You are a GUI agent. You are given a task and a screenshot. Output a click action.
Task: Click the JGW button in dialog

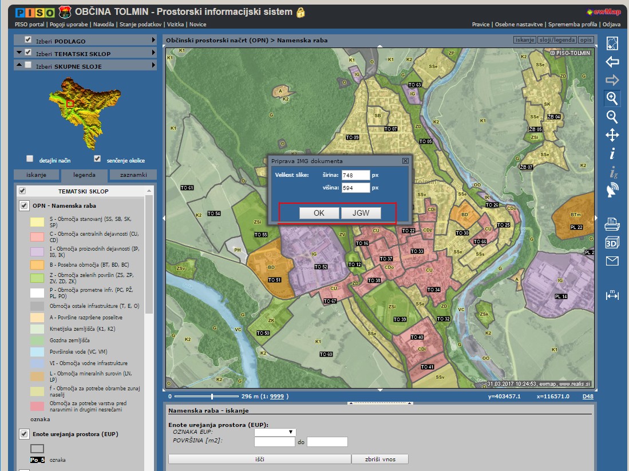coord(361,213)
